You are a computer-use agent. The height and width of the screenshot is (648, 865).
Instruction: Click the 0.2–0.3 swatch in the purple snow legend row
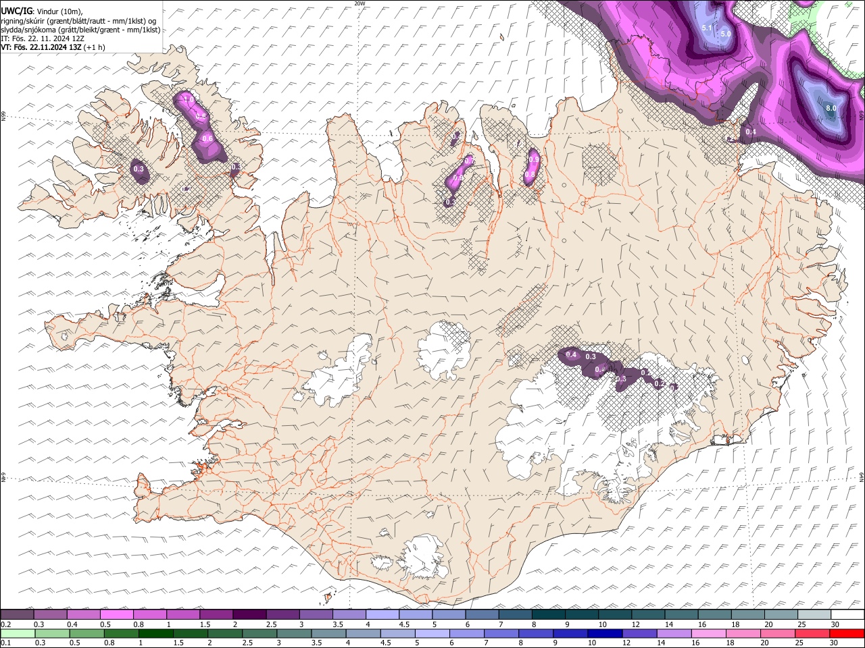(17, 615)
